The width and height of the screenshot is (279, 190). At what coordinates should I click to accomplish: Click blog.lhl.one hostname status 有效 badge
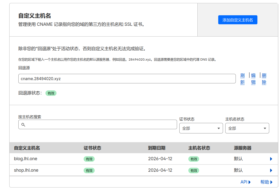point(194,159)
